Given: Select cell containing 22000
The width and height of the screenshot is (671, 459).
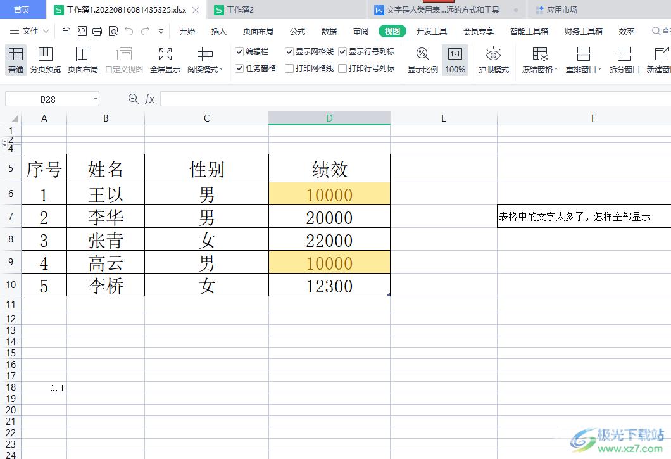Looking at the screenshot, I should click(x=330, y=239).
